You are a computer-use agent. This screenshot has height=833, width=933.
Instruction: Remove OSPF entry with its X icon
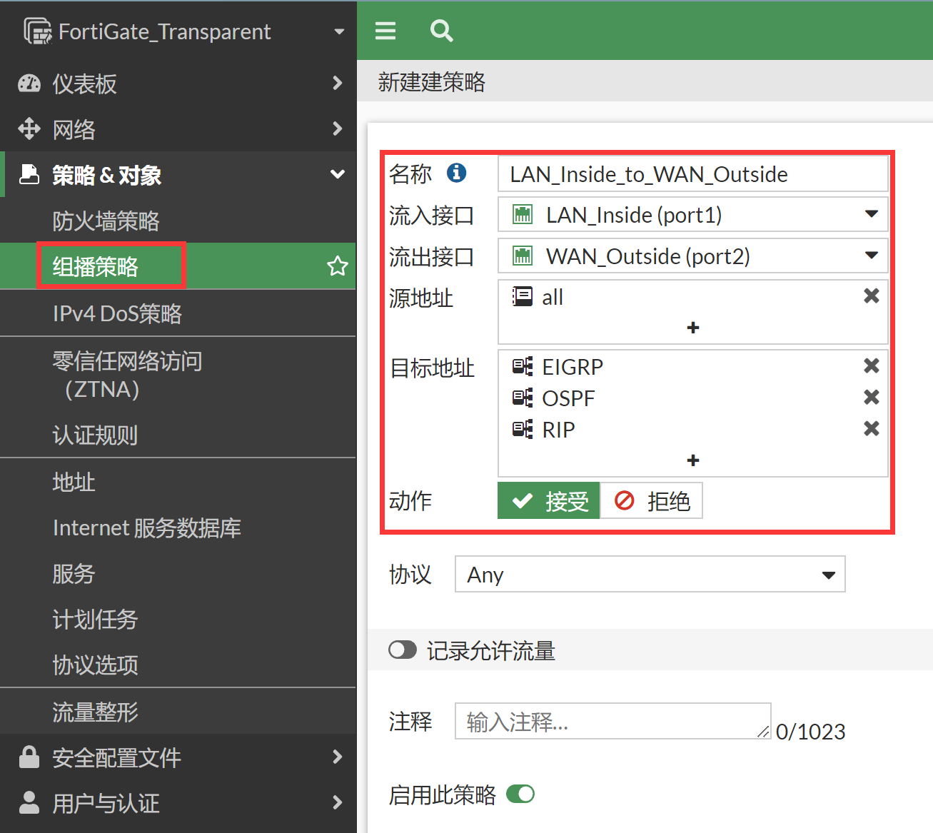pyautogui.click(x=871, y=398)
